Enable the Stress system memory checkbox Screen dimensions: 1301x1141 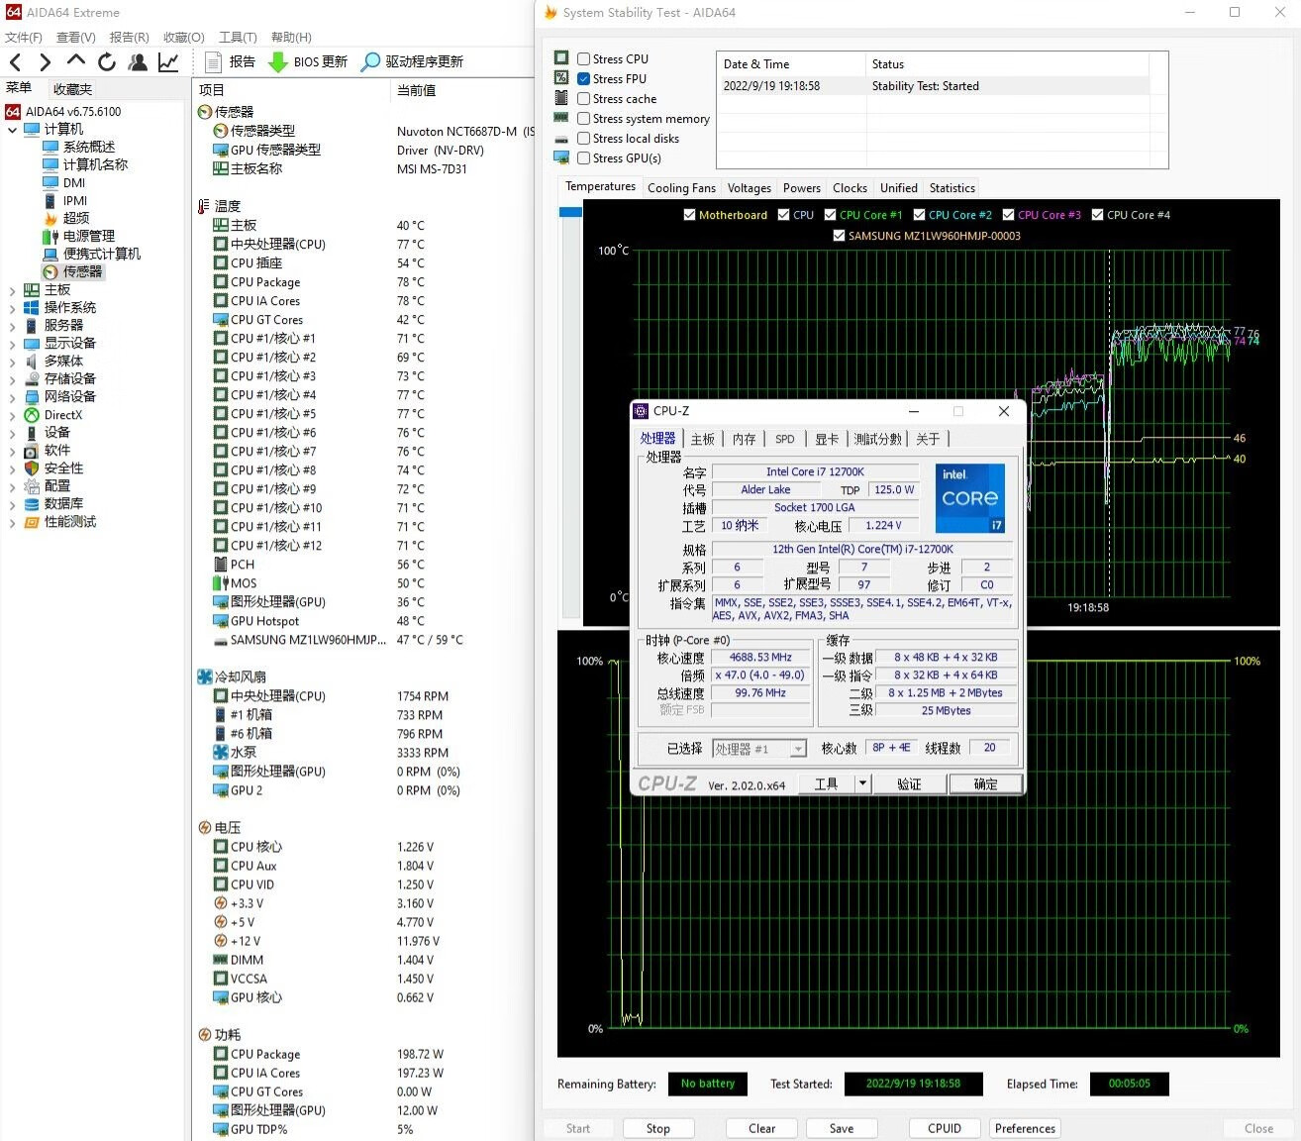[584, 119]
